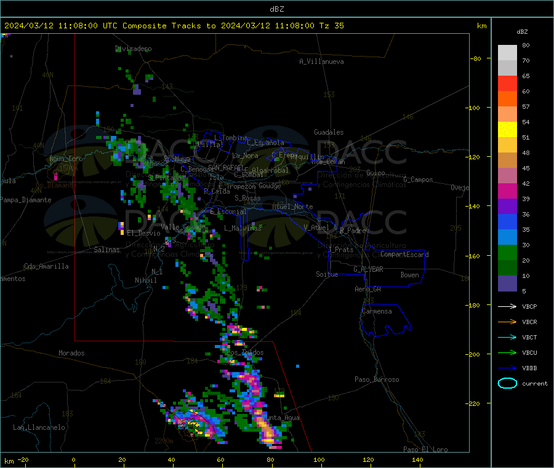The height and width of the screenshot is (468, 554).
Task: Click the Aero_GA place label
Action: pyautogui.click(x=367, y=289)
